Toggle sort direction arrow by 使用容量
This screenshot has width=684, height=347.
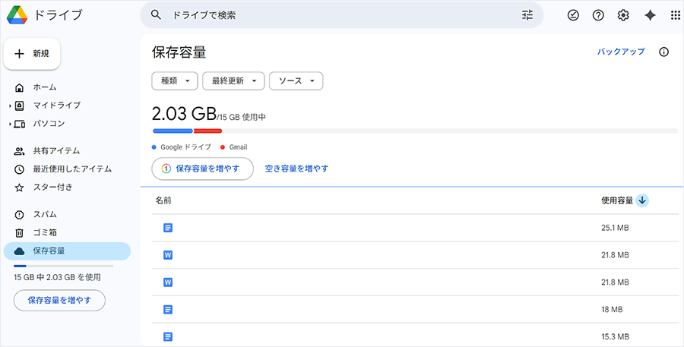pyautogui.click(x=642, y=200)
